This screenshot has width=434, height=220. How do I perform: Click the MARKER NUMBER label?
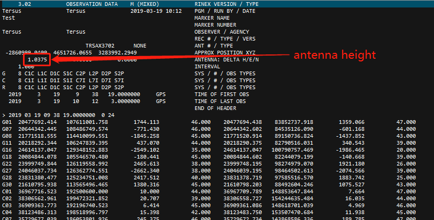[215, 25]
